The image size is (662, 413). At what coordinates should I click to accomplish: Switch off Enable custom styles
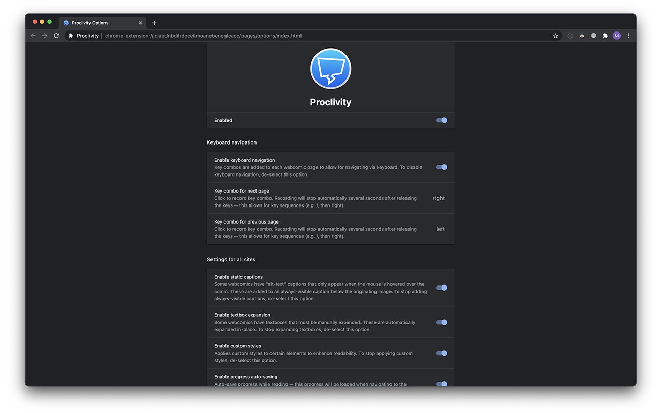(441, 353)
